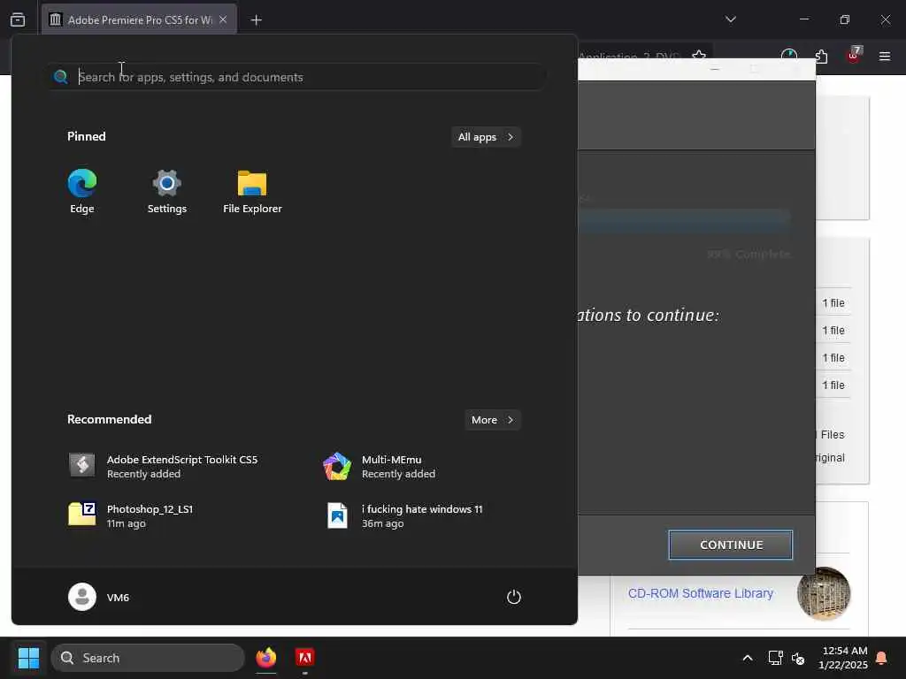Open taskbar clock showing 12:54 AM
The height and width of the screenshot is (679, 906).
point(842,658)
